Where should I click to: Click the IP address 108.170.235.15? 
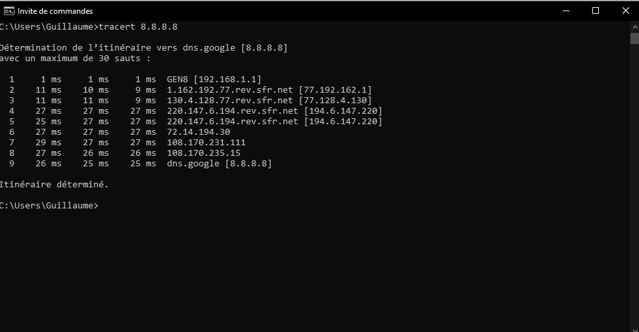[x=203, y=153]
